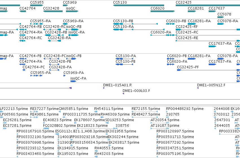
Task: Click the long CG5130 gene bar
Action: tap(138, 5)
